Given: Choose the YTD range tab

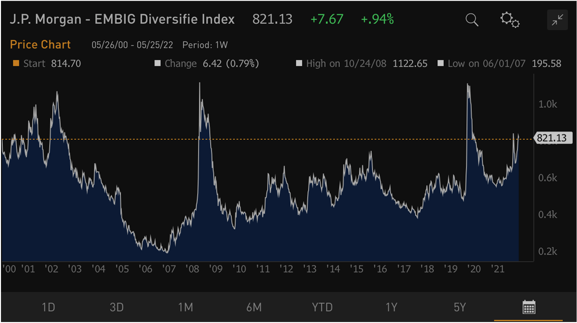Looking at the screenshot, I should [322, 307].
